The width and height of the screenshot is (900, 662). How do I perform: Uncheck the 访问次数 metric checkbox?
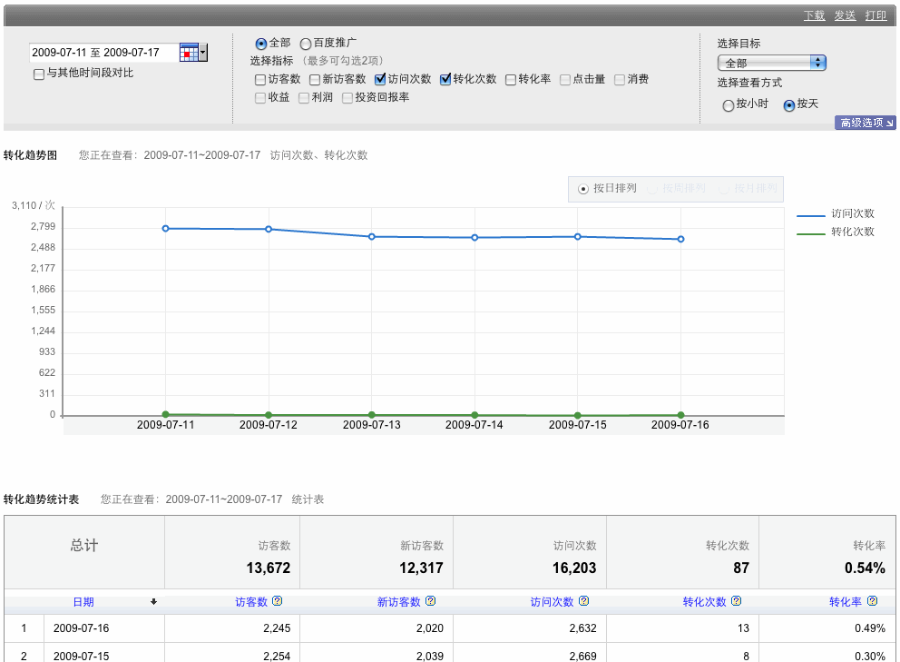[x=380, y=79]
